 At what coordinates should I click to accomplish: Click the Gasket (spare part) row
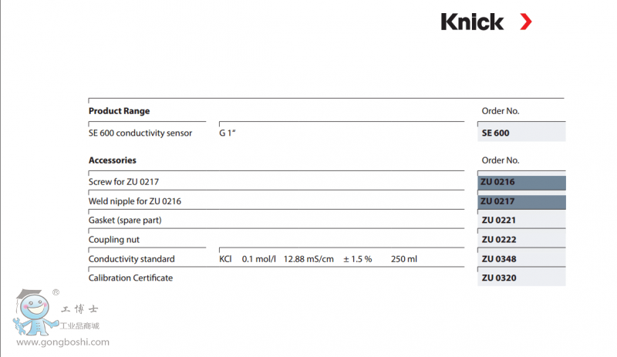[x=124, y=221]
